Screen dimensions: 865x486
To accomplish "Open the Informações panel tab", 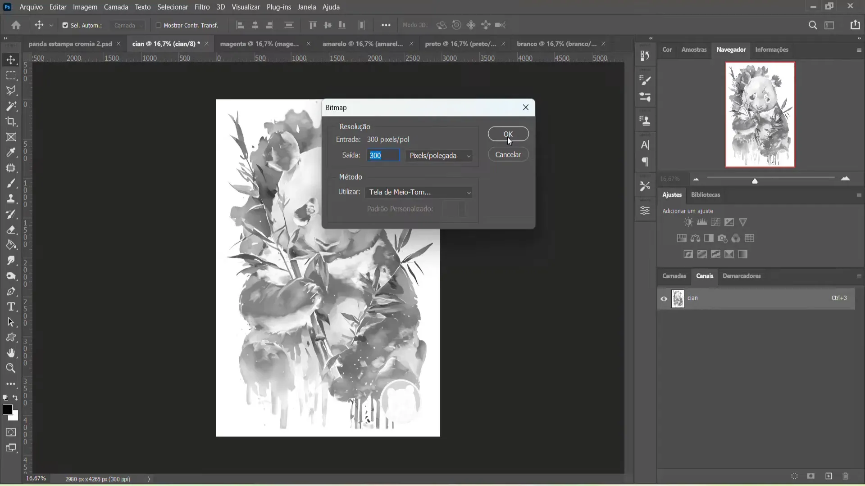I will point(772,49).
